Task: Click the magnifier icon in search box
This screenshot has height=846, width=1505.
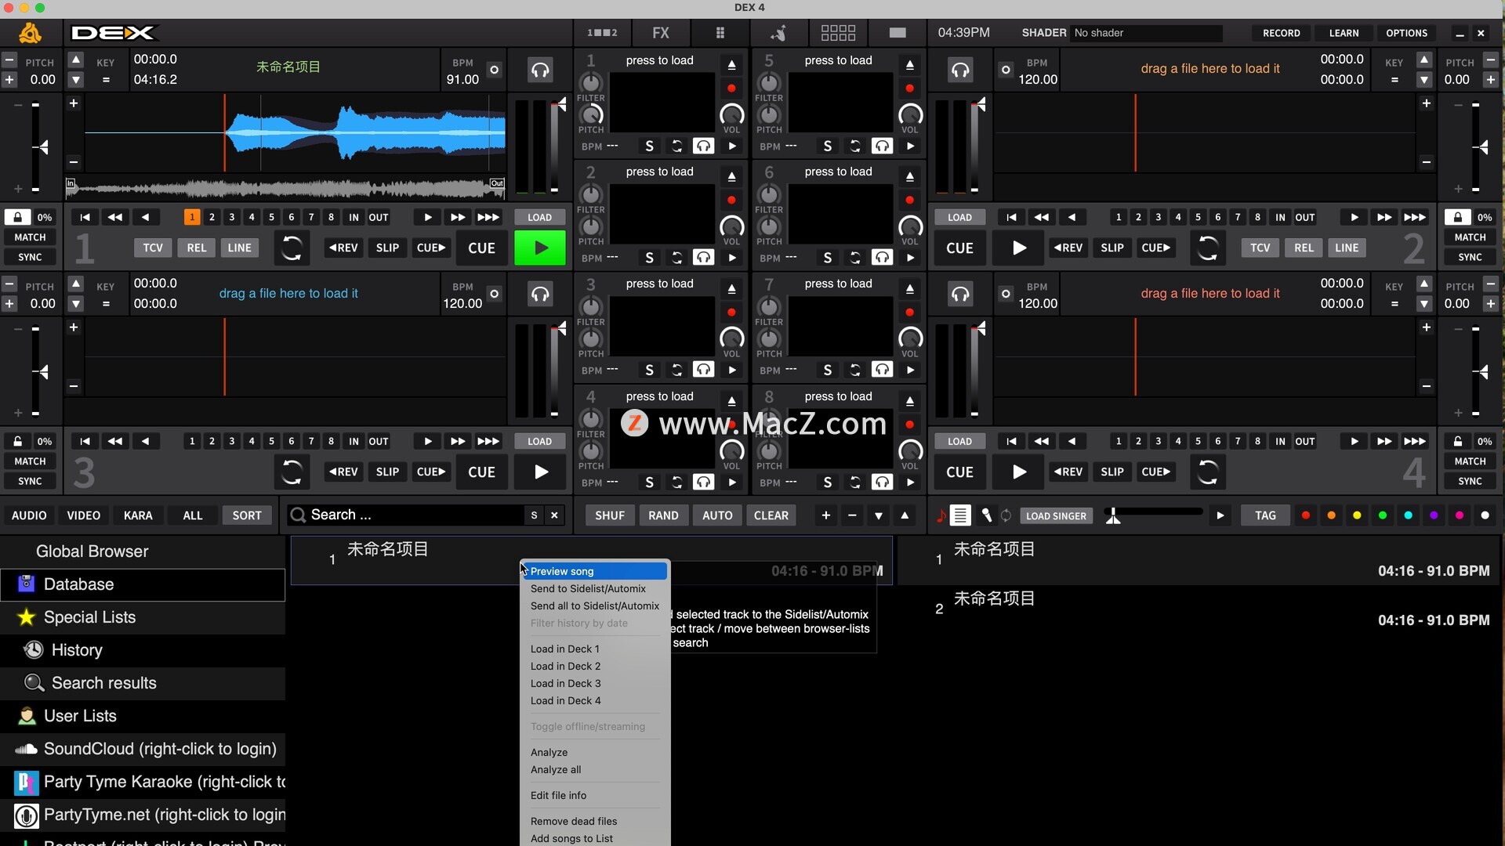Action: point(298,515)
